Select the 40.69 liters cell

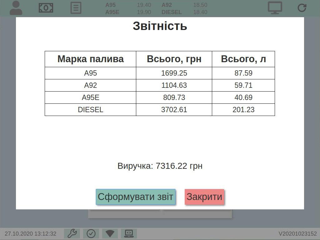243,97
